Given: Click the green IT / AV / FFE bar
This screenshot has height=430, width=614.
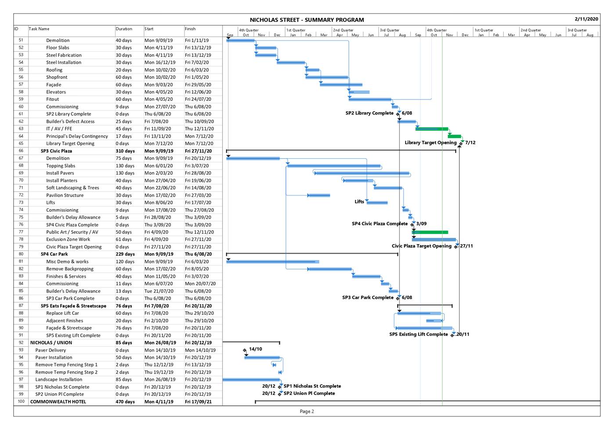Looking at the screenshot, I should pyautogui.click(x=431, y=129).
